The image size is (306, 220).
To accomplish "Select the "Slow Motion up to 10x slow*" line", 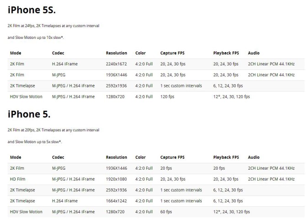I will coord(36,38).
